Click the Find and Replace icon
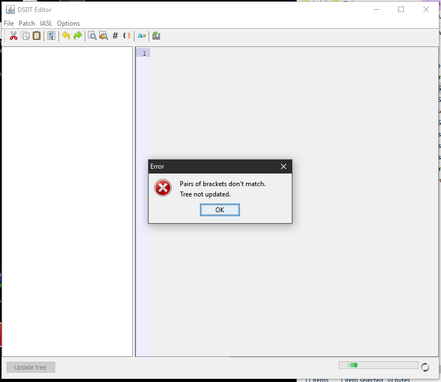 (x=103, y=36)
